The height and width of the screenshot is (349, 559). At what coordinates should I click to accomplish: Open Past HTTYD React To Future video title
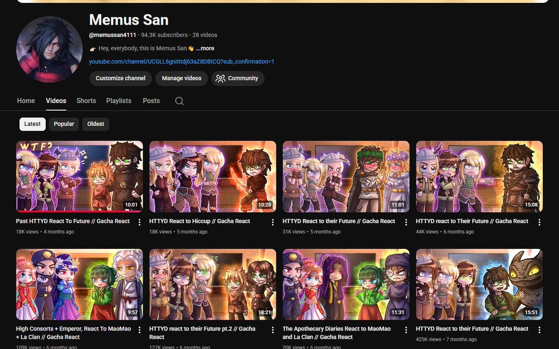(73, 221)
